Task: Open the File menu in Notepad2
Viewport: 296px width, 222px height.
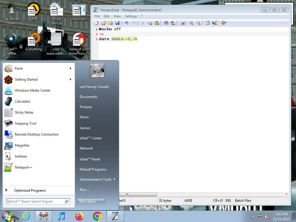Action: (97, 16)
